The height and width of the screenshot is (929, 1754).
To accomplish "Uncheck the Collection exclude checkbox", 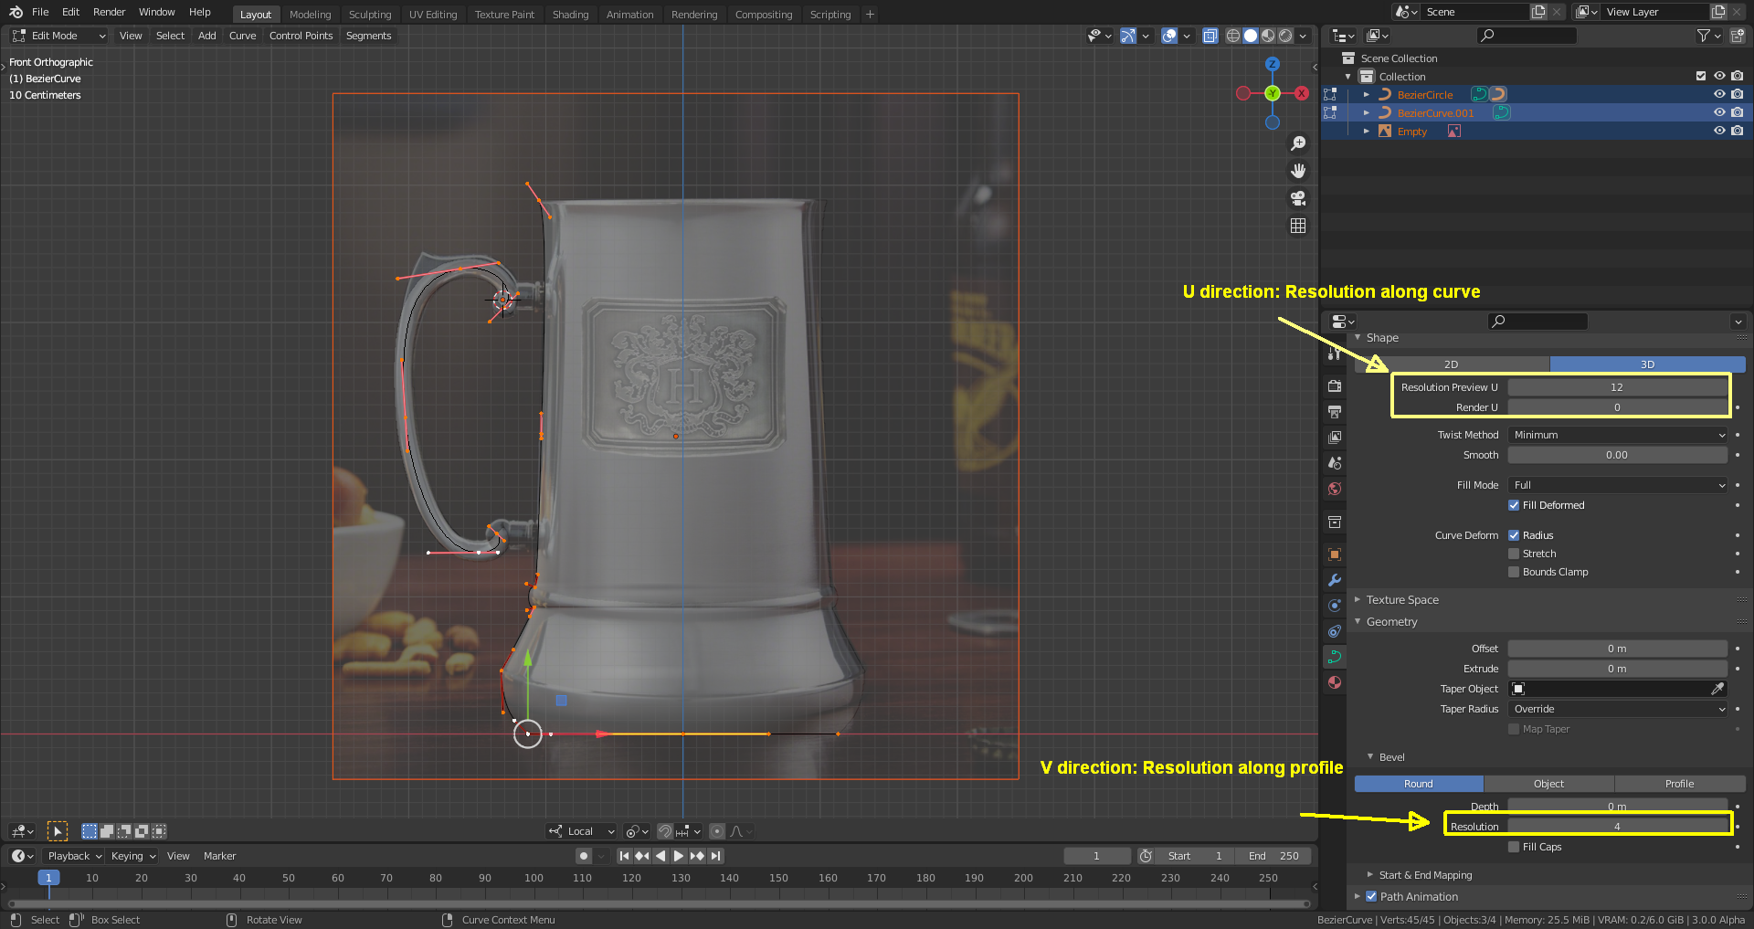I will 1701,76.
